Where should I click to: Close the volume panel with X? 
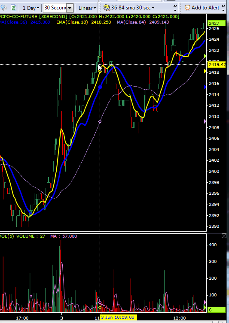(224, 235)
